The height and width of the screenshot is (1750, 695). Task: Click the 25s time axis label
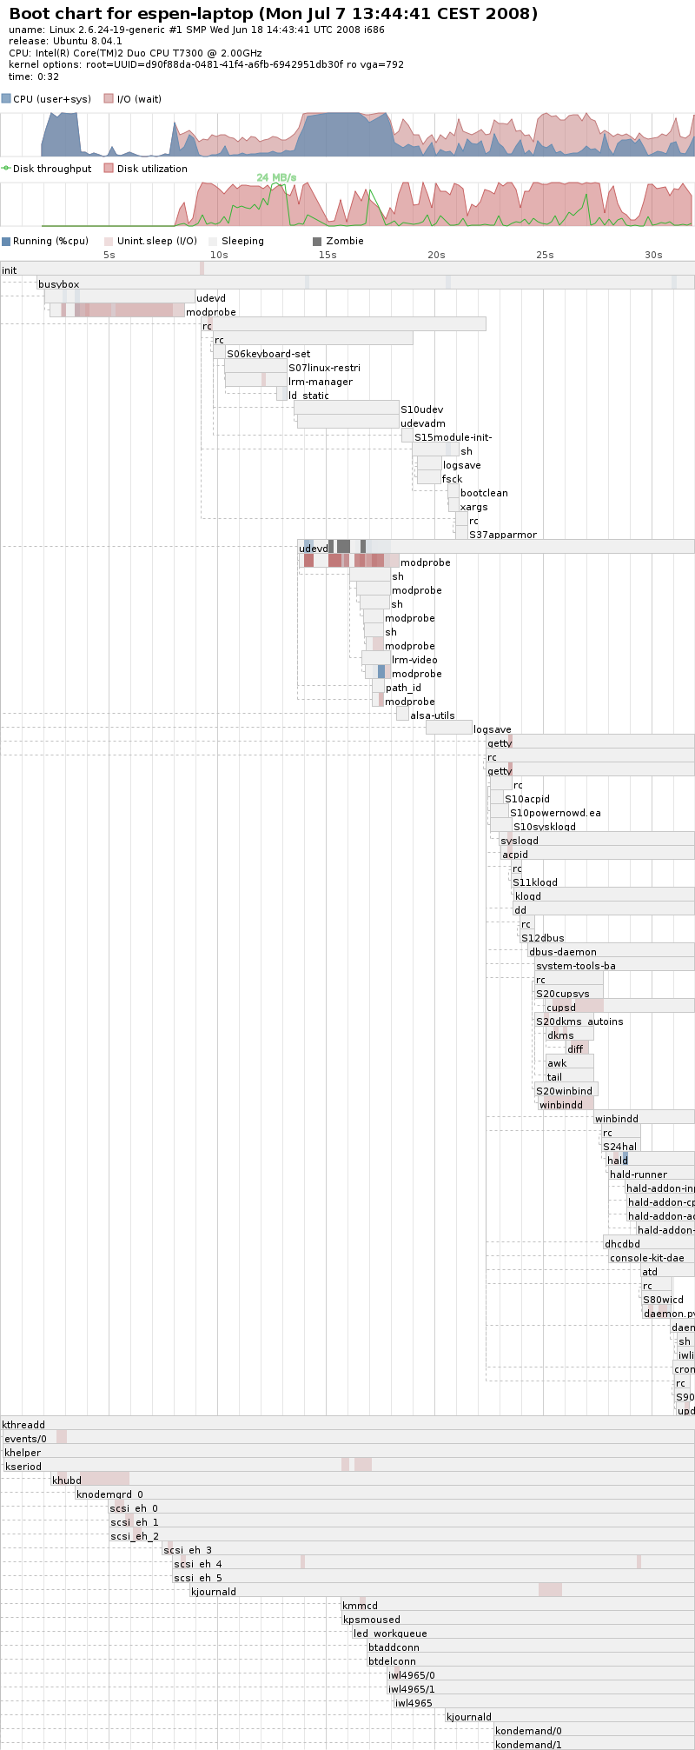pyautogui.click(x=545, y=255)
